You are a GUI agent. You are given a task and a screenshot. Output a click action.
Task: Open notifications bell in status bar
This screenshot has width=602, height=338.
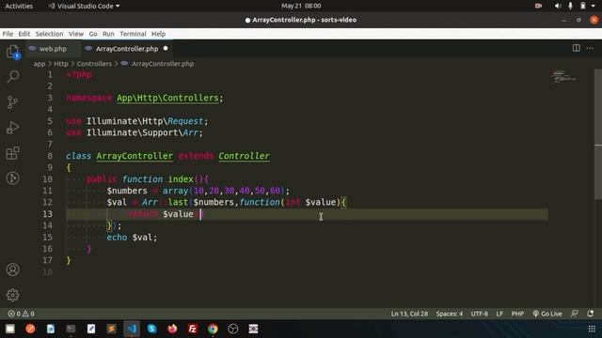pyautogui.click(x=591, y=314)
